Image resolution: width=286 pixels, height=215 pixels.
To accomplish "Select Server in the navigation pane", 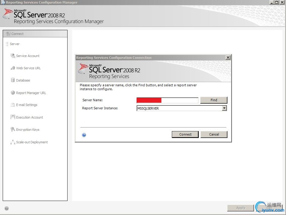I will click(x=15, y=44).
